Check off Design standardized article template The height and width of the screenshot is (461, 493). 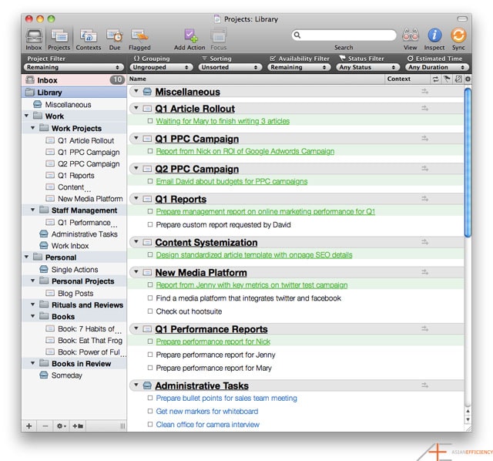pos(150,254)
